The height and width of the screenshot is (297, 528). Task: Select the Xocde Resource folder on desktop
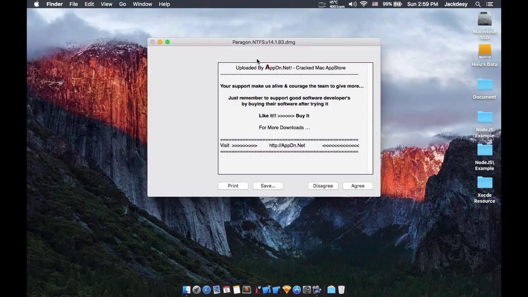pyautogui.click(x=485, y=182)
